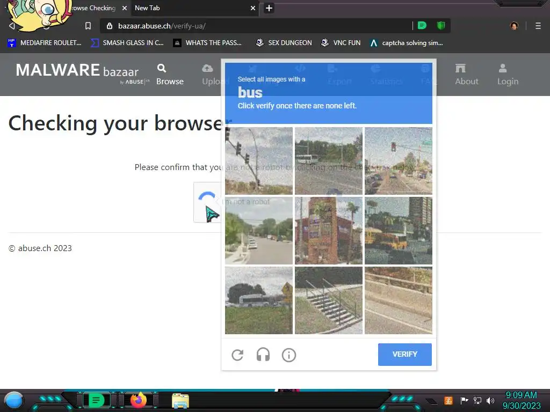Screen dimensions: 550x412
Task: Click the MALWARE bazaar logo
Action: pos(82,73)
